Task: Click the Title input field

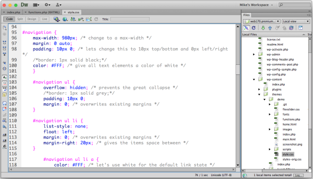Action: pos(130,19)
